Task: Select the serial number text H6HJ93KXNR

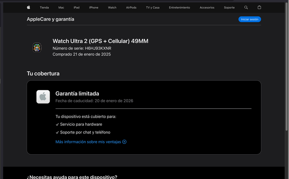Action: pos(98,48)
